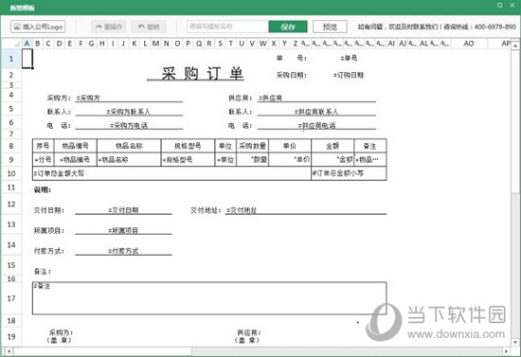Select the 说明: label cell
521x357 pixels.
pyautogui.click(x=43, y=190)
